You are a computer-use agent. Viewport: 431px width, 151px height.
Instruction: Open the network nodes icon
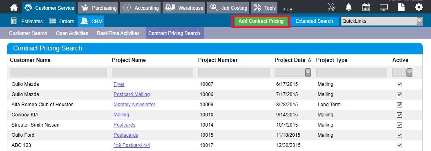pyautogui.click(x=331, y=7)
